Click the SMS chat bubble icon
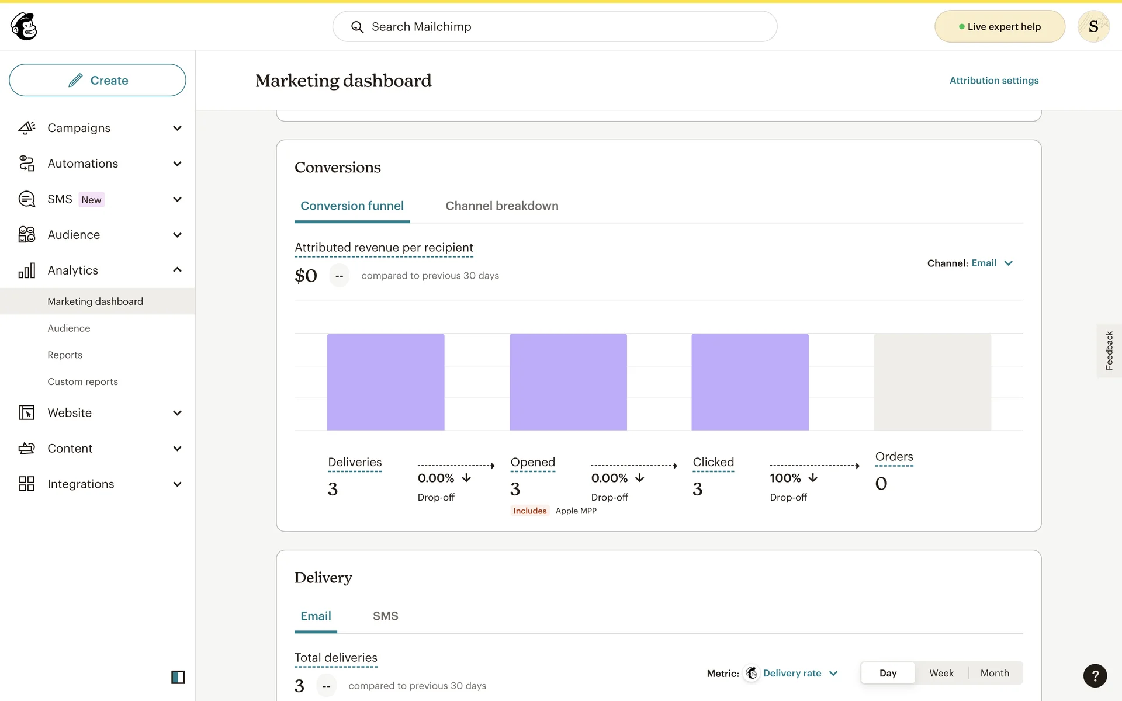This screenshot has width=1122, height=701. [x=27, y=199]
